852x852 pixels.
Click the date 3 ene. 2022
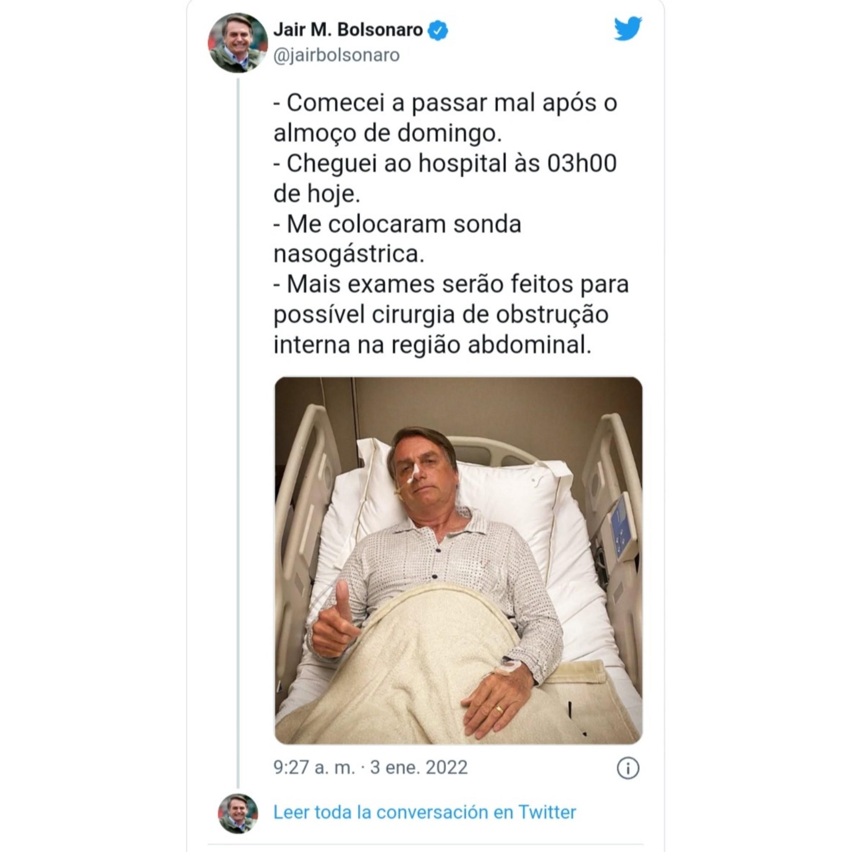click(419, 768)
